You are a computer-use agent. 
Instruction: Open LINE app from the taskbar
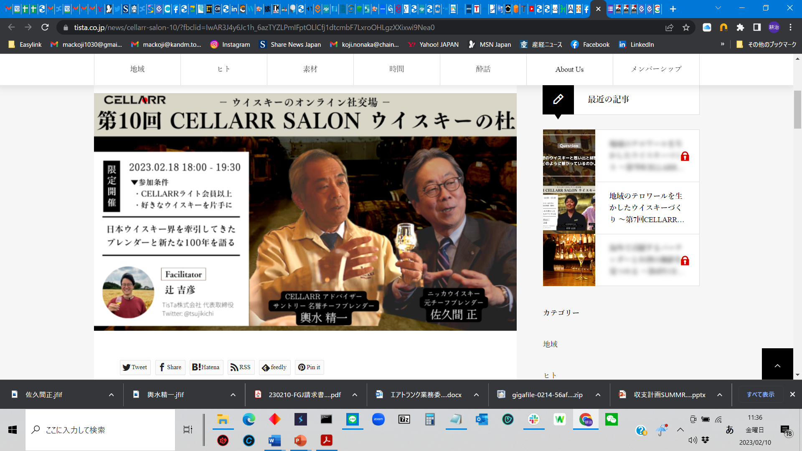pyautogui.click(x=353, y=419)
